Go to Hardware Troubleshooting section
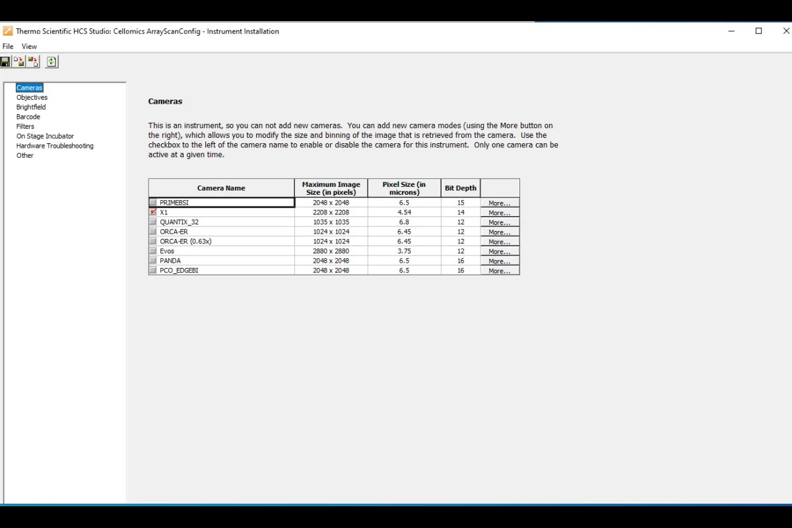The width and height of the screenshot is (792, 528). pyautogui.click(x=55, y=146)
